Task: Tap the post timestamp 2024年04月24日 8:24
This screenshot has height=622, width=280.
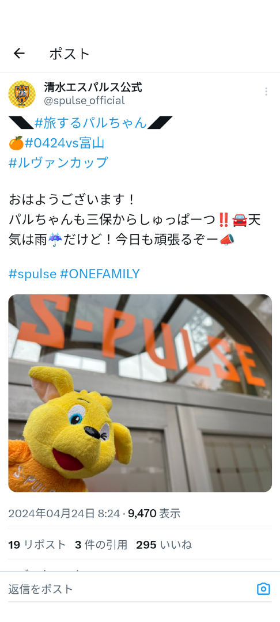Action: click(65, 514)
